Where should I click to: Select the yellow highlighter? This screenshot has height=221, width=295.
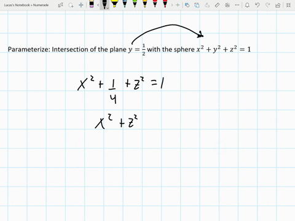[x=114, y=4]
